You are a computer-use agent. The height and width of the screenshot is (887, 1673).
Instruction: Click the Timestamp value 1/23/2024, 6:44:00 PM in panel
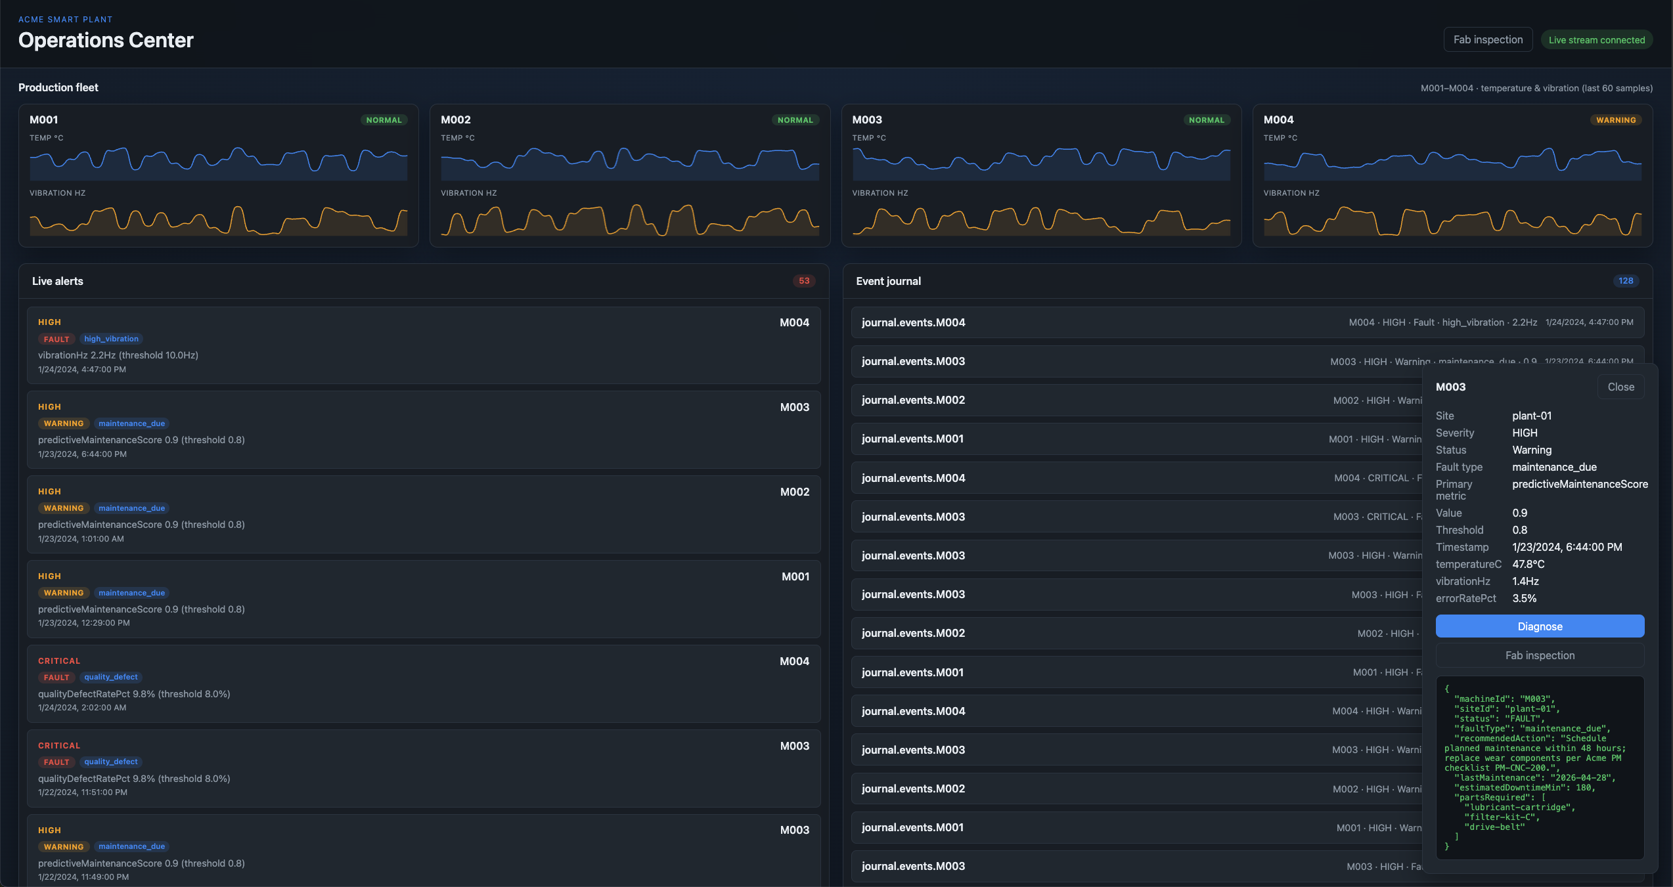(x=1567, y=547)
